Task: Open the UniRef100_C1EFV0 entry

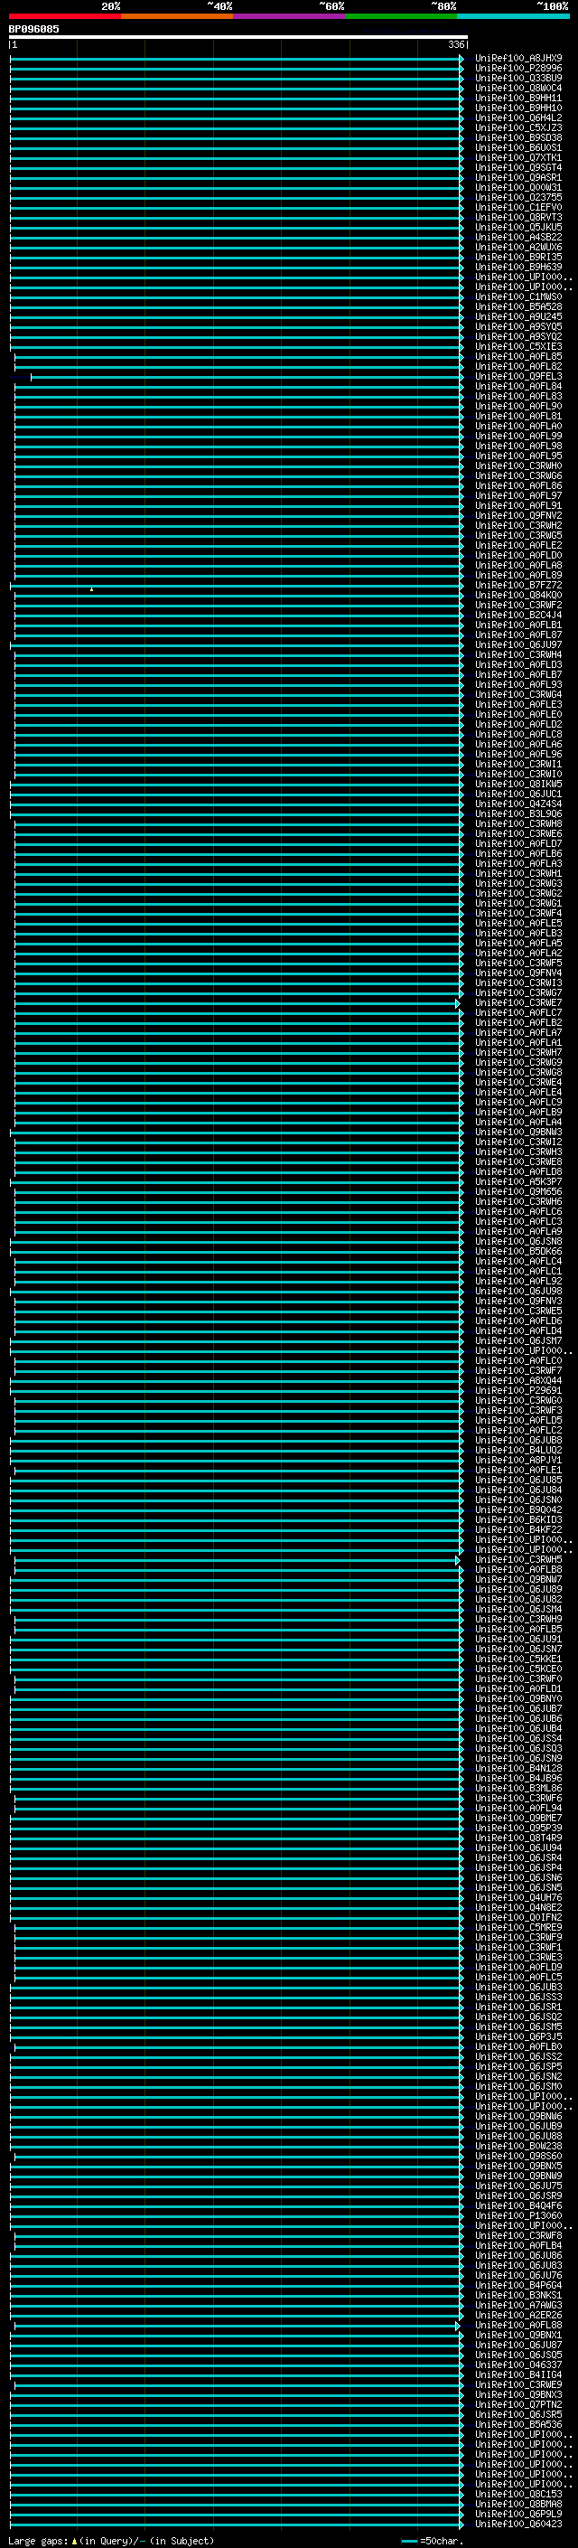Action: coord(517,207)
